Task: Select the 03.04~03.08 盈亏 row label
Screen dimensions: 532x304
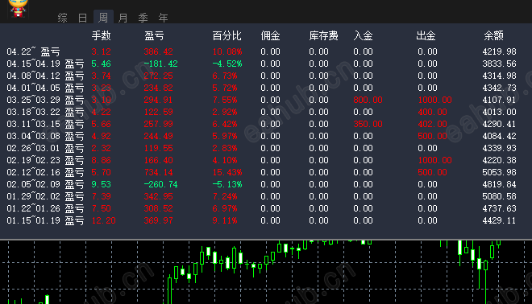Action: click(x=45, y=136)
